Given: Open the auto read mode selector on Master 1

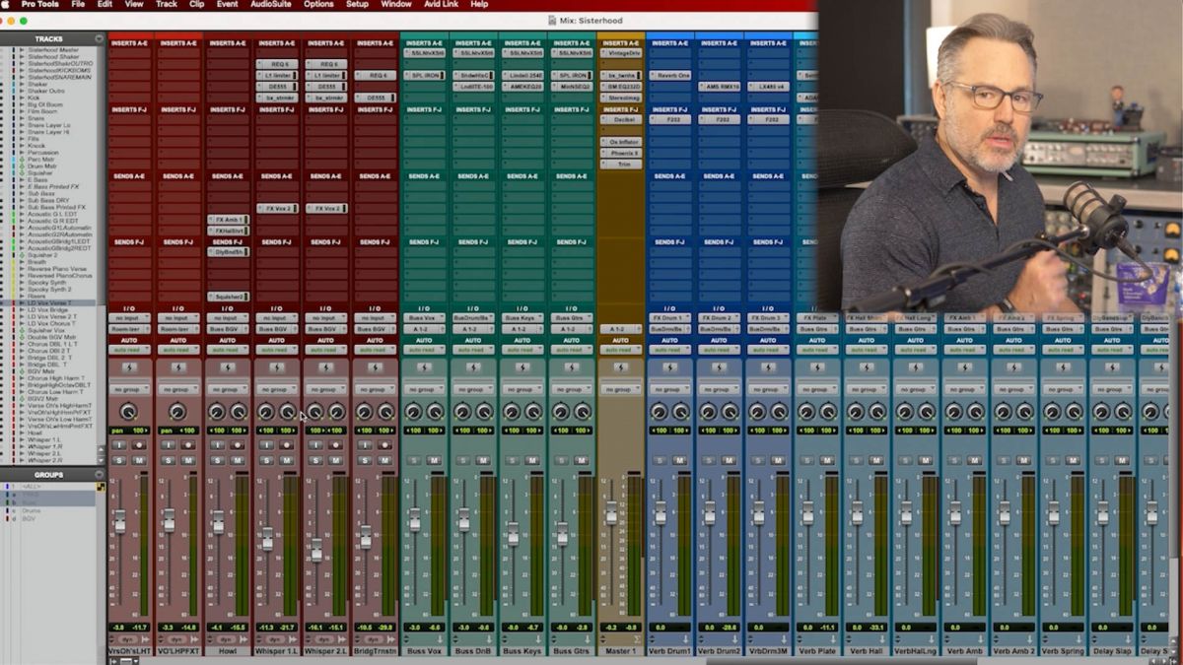Looking at the screenshot, I should point(619,350).
